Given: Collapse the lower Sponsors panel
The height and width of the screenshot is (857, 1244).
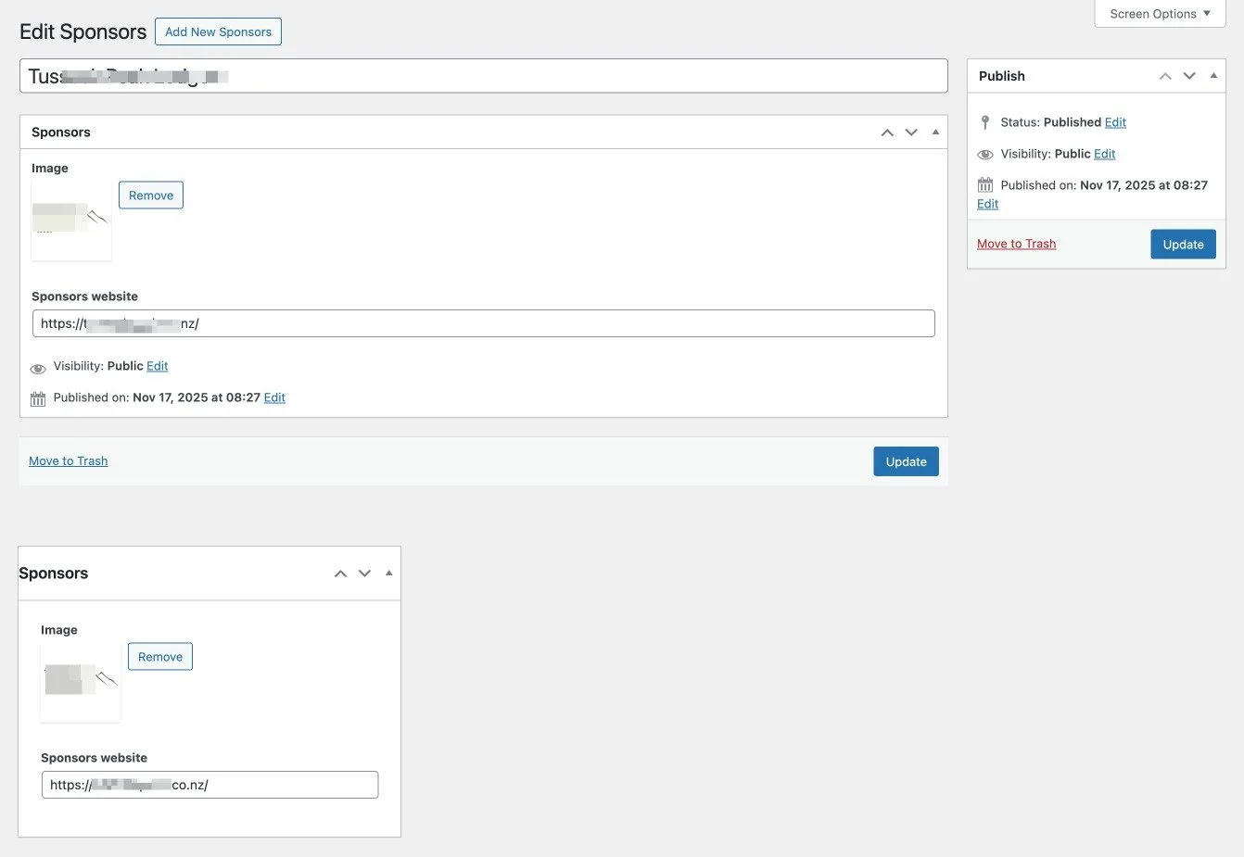Looking at the screenshot, I should (x=388, y=573).
